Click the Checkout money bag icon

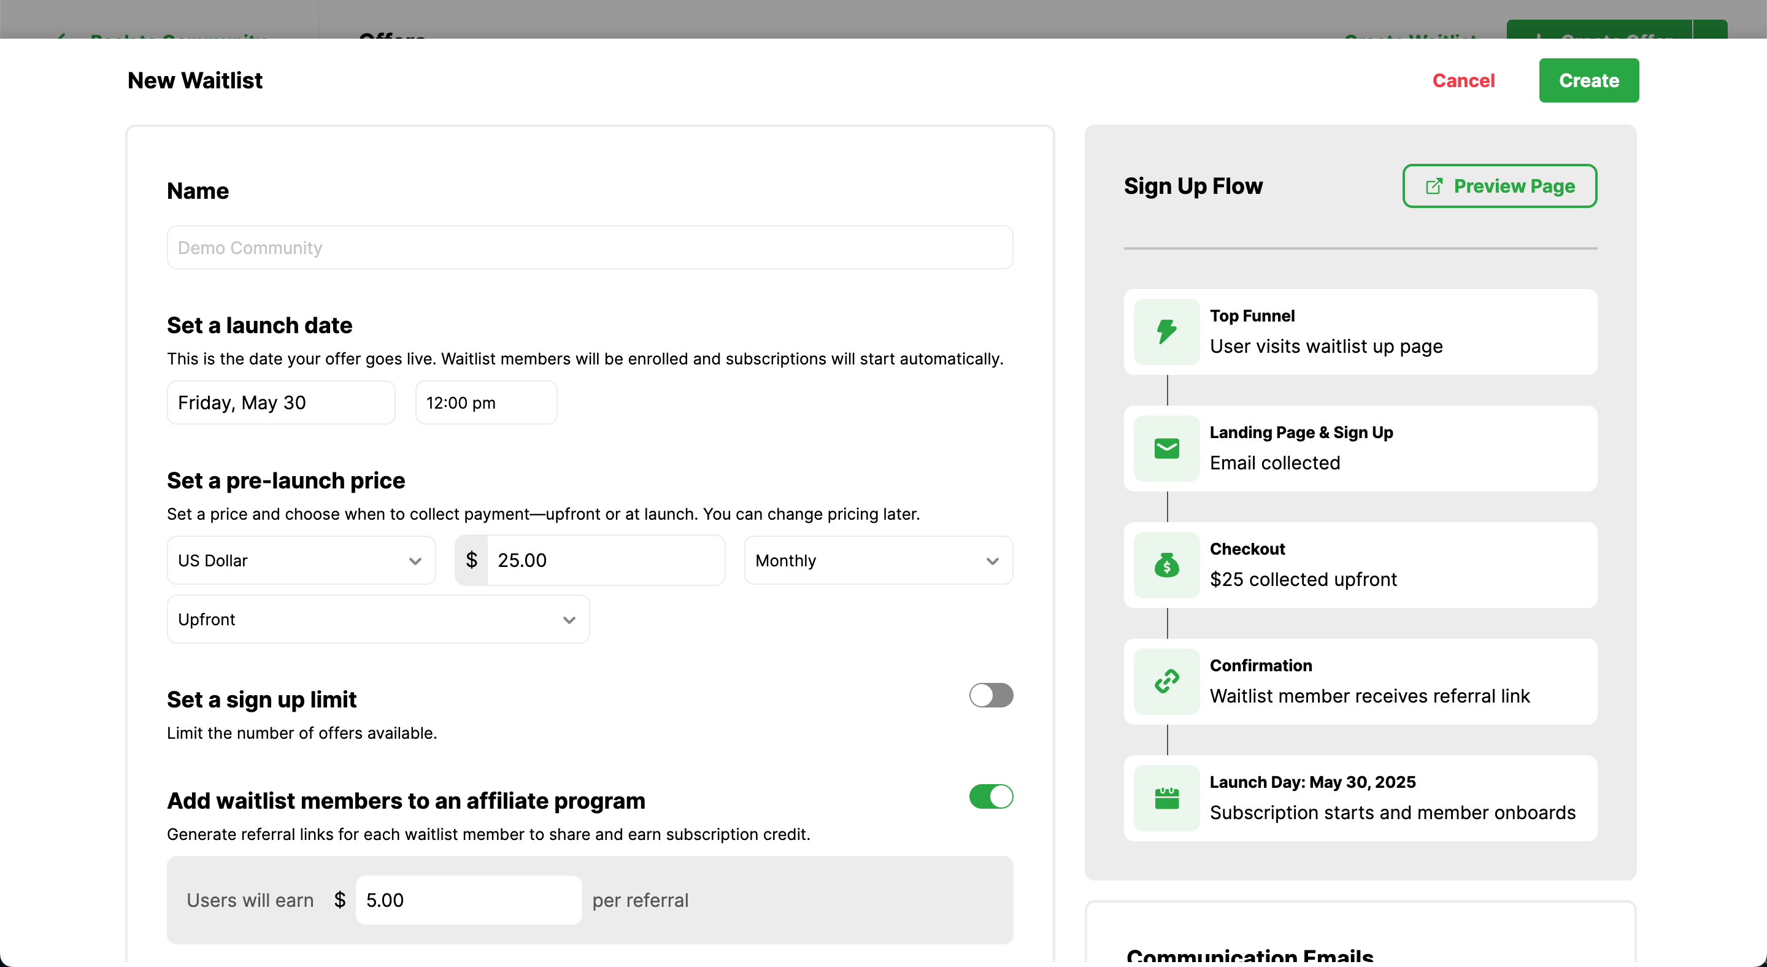click(x=1166, y=565)
